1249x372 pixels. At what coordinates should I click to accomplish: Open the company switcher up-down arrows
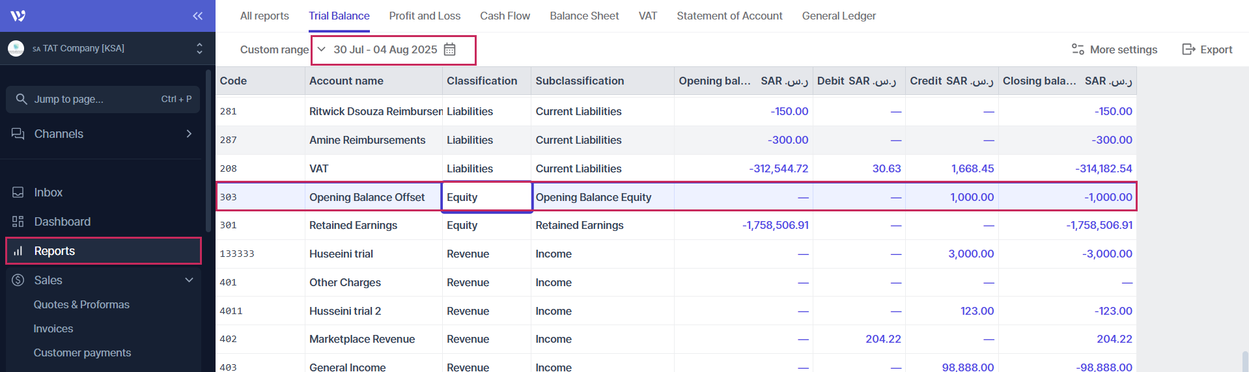click(x=199, y=48)
